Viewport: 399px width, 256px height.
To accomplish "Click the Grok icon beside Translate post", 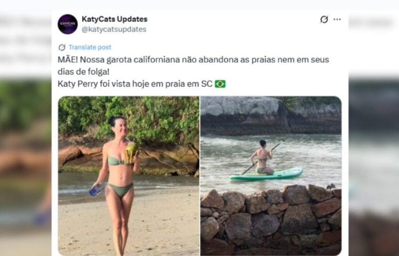I will (x=62, y=47).
